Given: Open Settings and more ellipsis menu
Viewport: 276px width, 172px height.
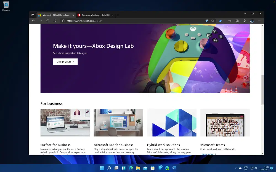Looking at the screenshot, I should (259, 21).
